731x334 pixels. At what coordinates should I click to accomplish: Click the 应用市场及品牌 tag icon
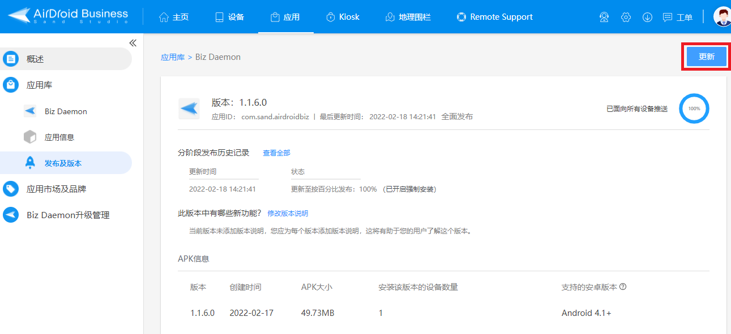11,189
